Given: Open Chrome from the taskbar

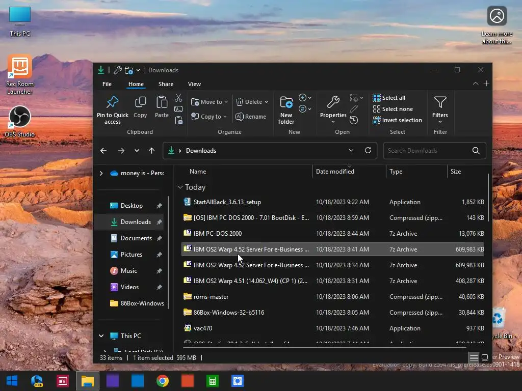Looking at the screenshot, I should tap(163, 381).
